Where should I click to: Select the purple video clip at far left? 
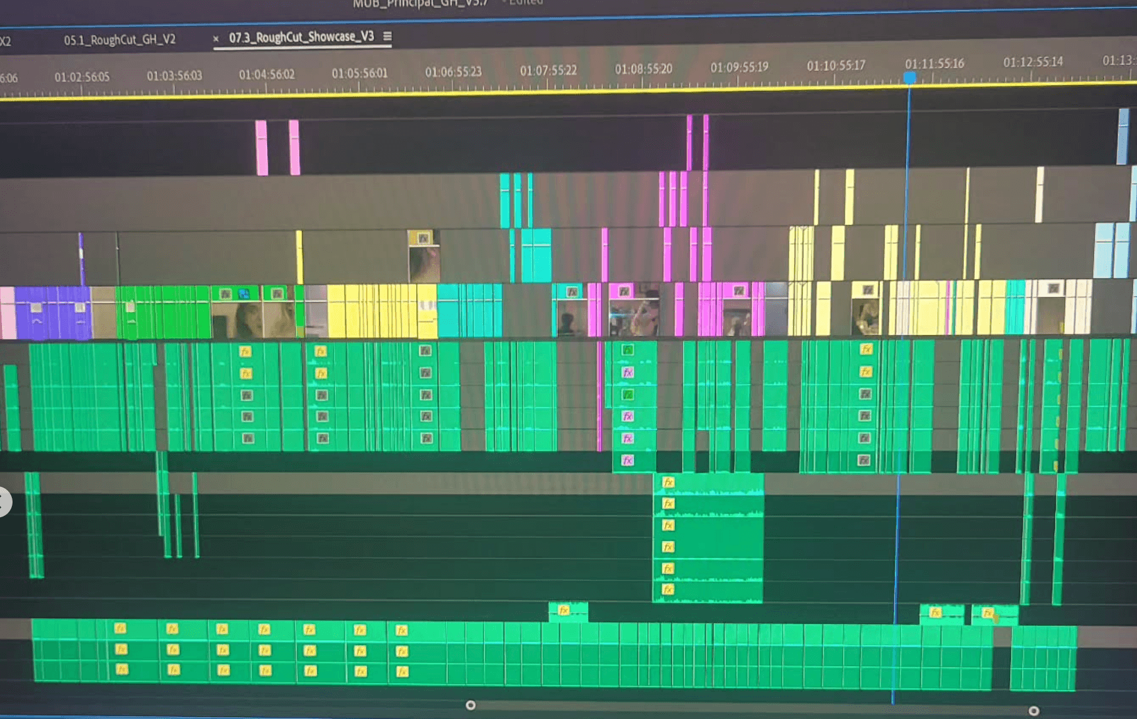coord(53,312)
